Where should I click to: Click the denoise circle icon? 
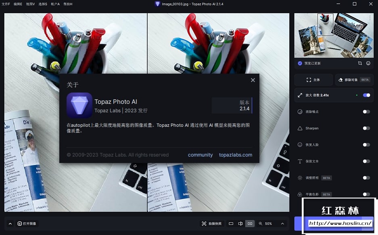point(300,111)
